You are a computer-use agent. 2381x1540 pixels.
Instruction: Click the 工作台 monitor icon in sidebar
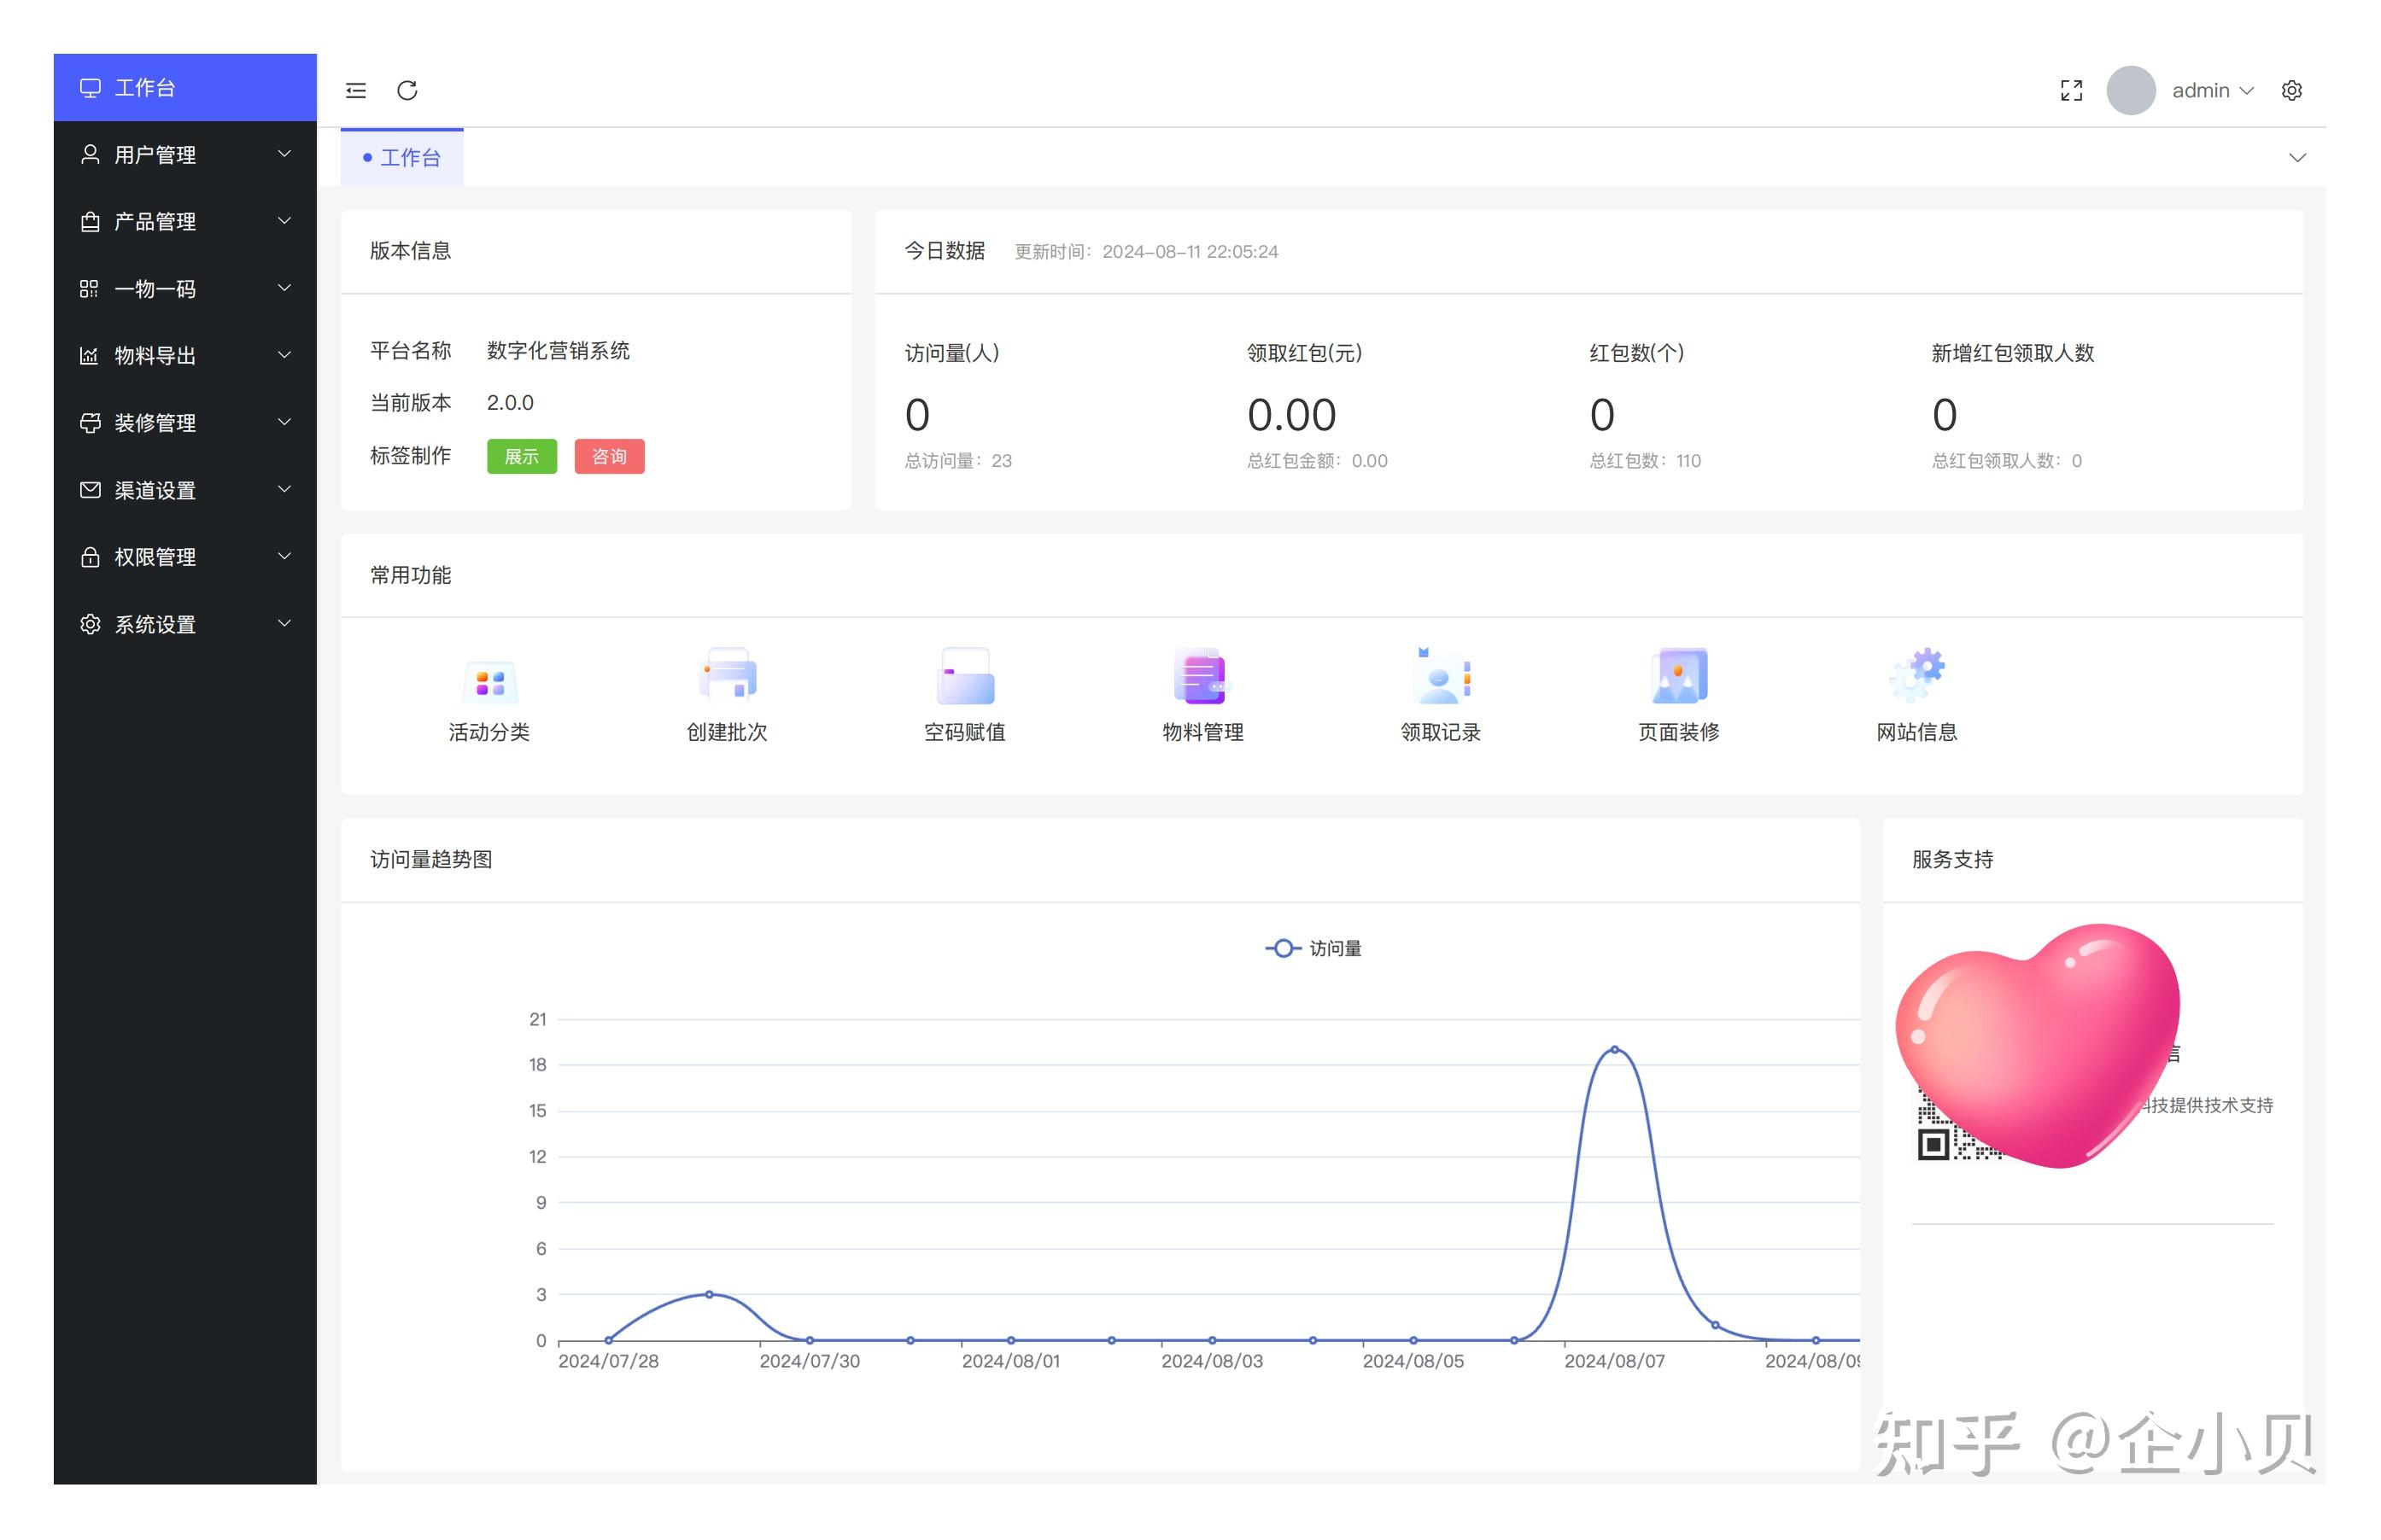point(90,87)
